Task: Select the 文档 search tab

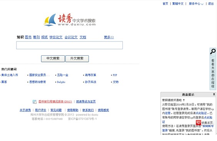Action: [83, 37]
